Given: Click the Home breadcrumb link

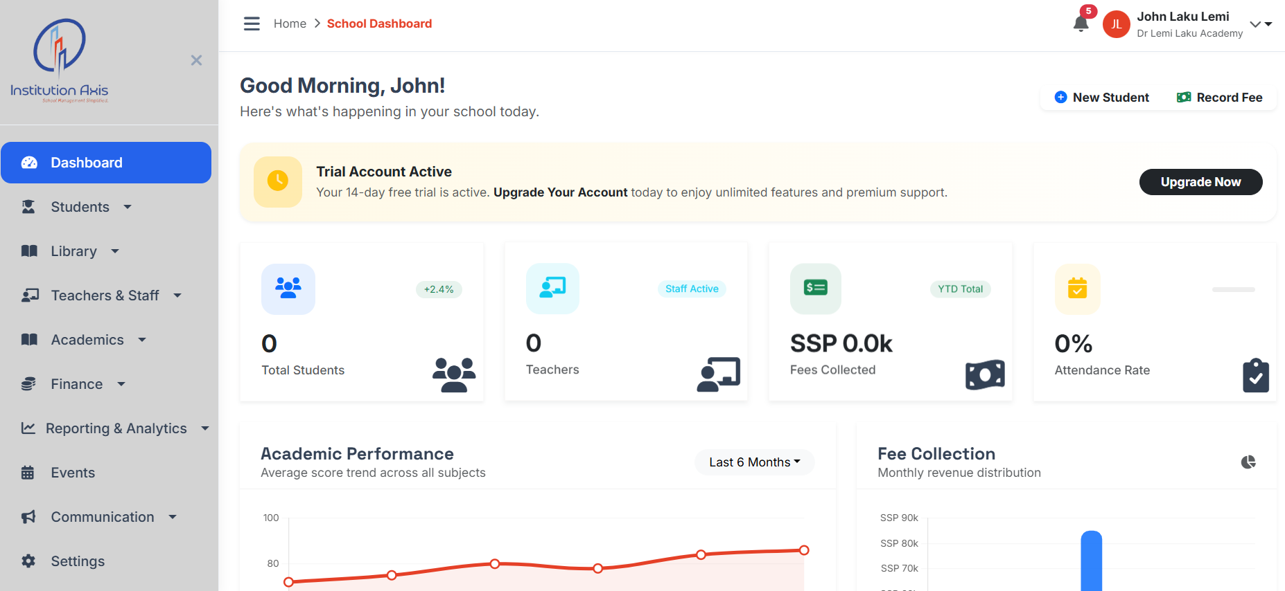Looking at the screenshot, I should pyautogui.click(x=290, y=24).
